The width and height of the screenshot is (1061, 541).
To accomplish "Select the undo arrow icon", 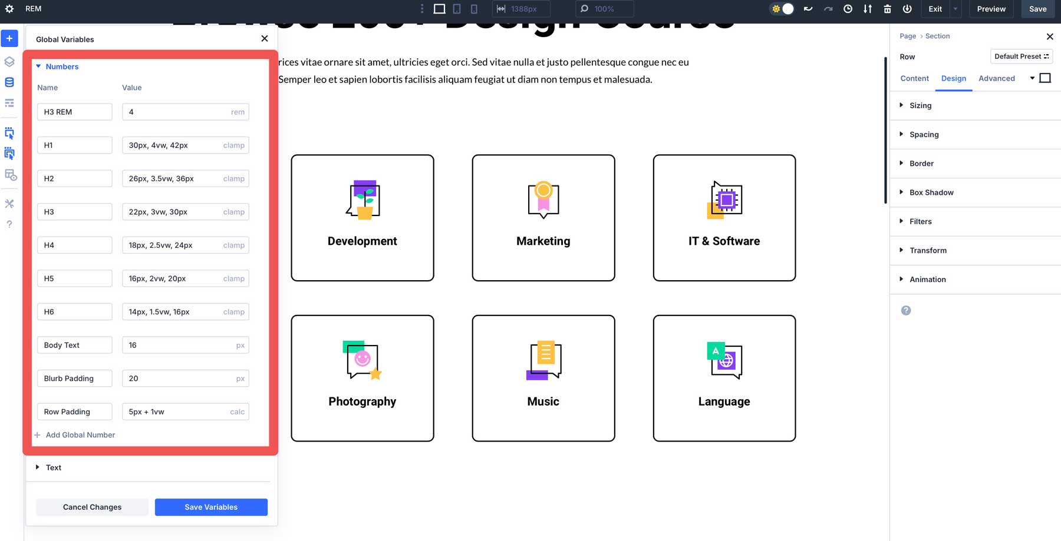I will tap(808, 9).
